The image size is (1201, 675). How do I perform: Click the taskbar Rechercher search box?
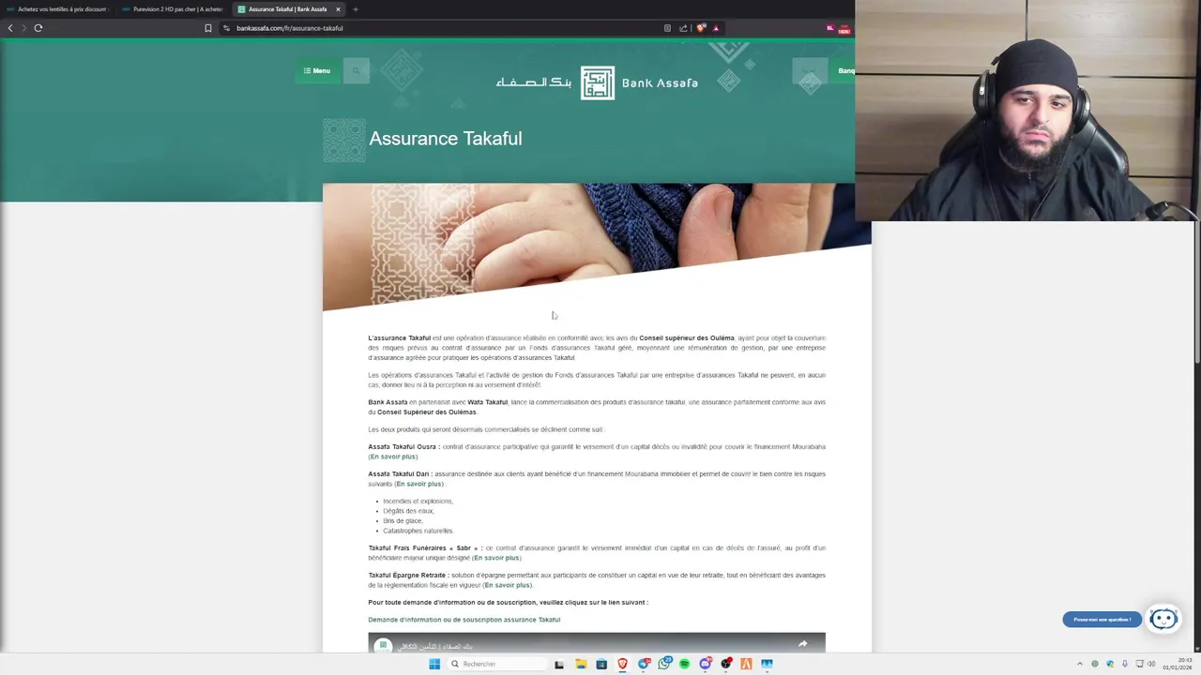tap(495, 664)
